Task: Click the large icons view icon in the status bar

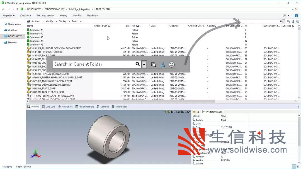Action: (x=298, y=166)
